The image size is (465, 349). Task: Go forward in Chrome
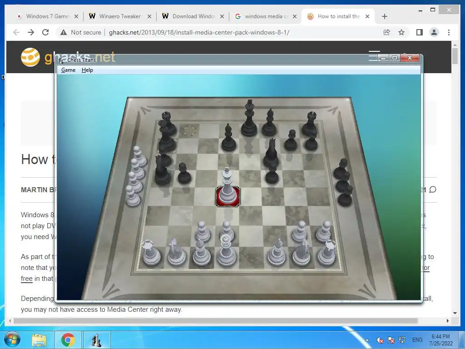tap(31, 32)
